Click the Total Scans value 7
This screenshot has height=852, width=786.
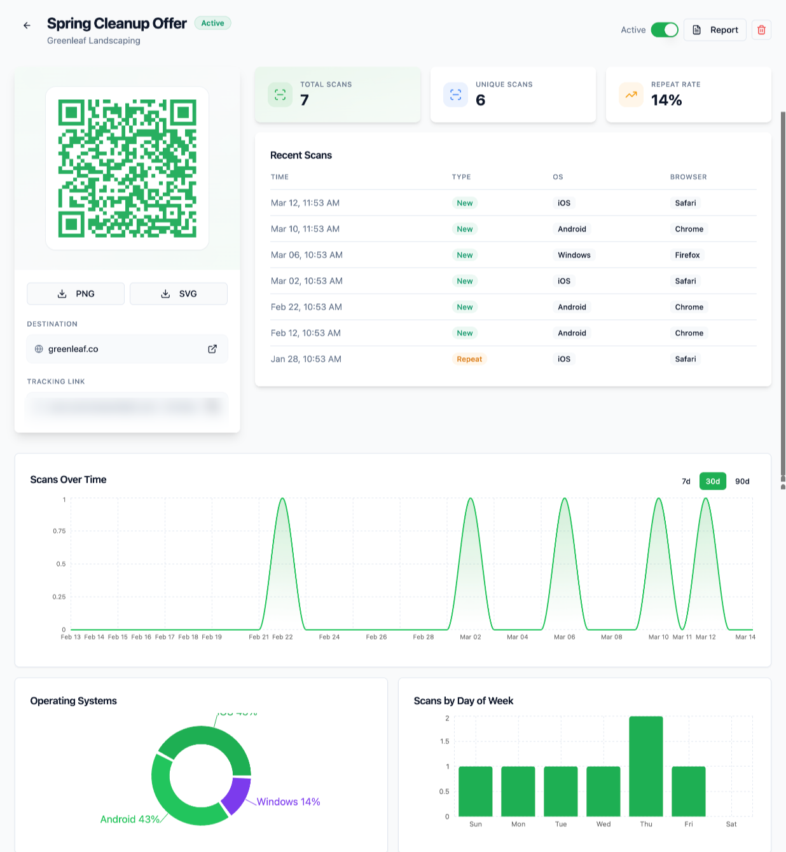point(305,100)
